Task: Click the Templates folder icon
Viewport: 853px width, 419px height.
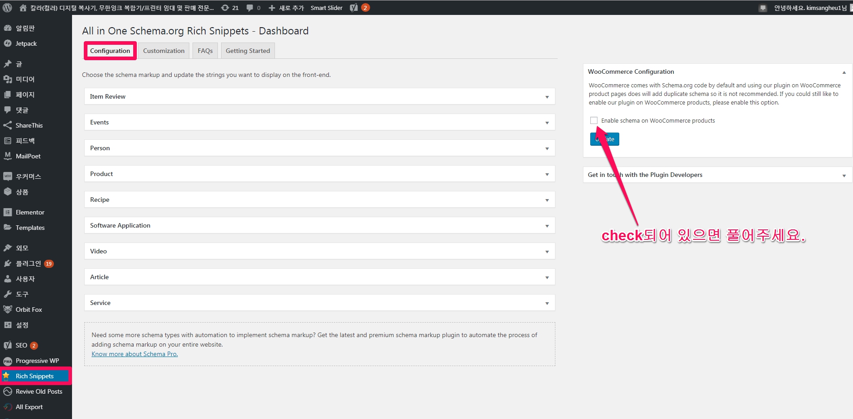Action: coord(8,228)
